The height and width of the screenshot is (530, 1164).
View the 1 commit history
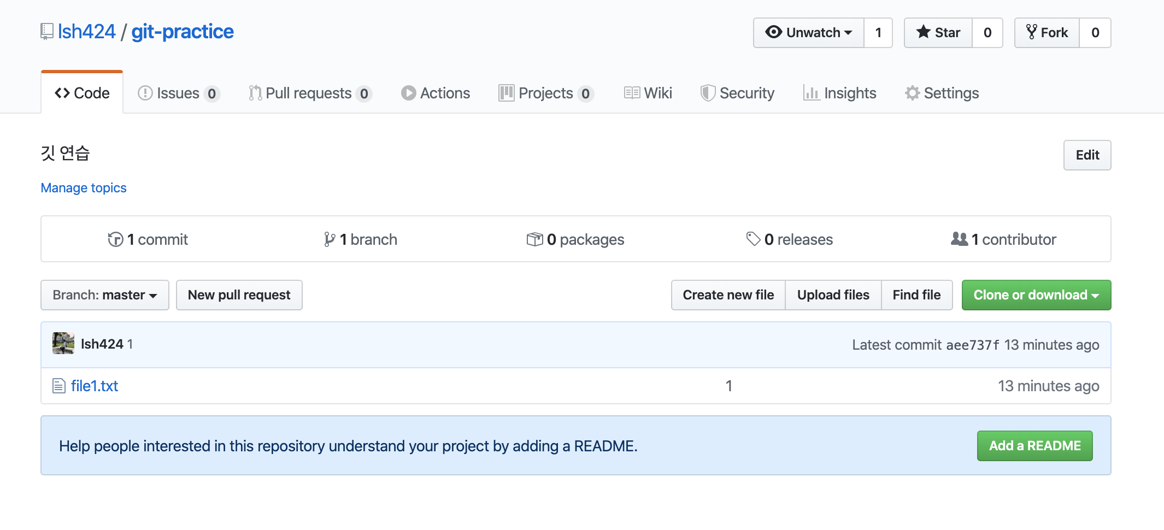click(x=148, y=239)
